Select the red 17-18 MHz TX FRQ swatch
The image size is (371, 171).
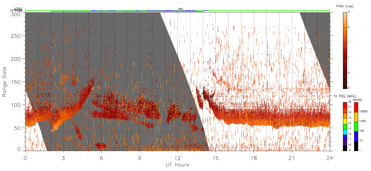[345, 105]
